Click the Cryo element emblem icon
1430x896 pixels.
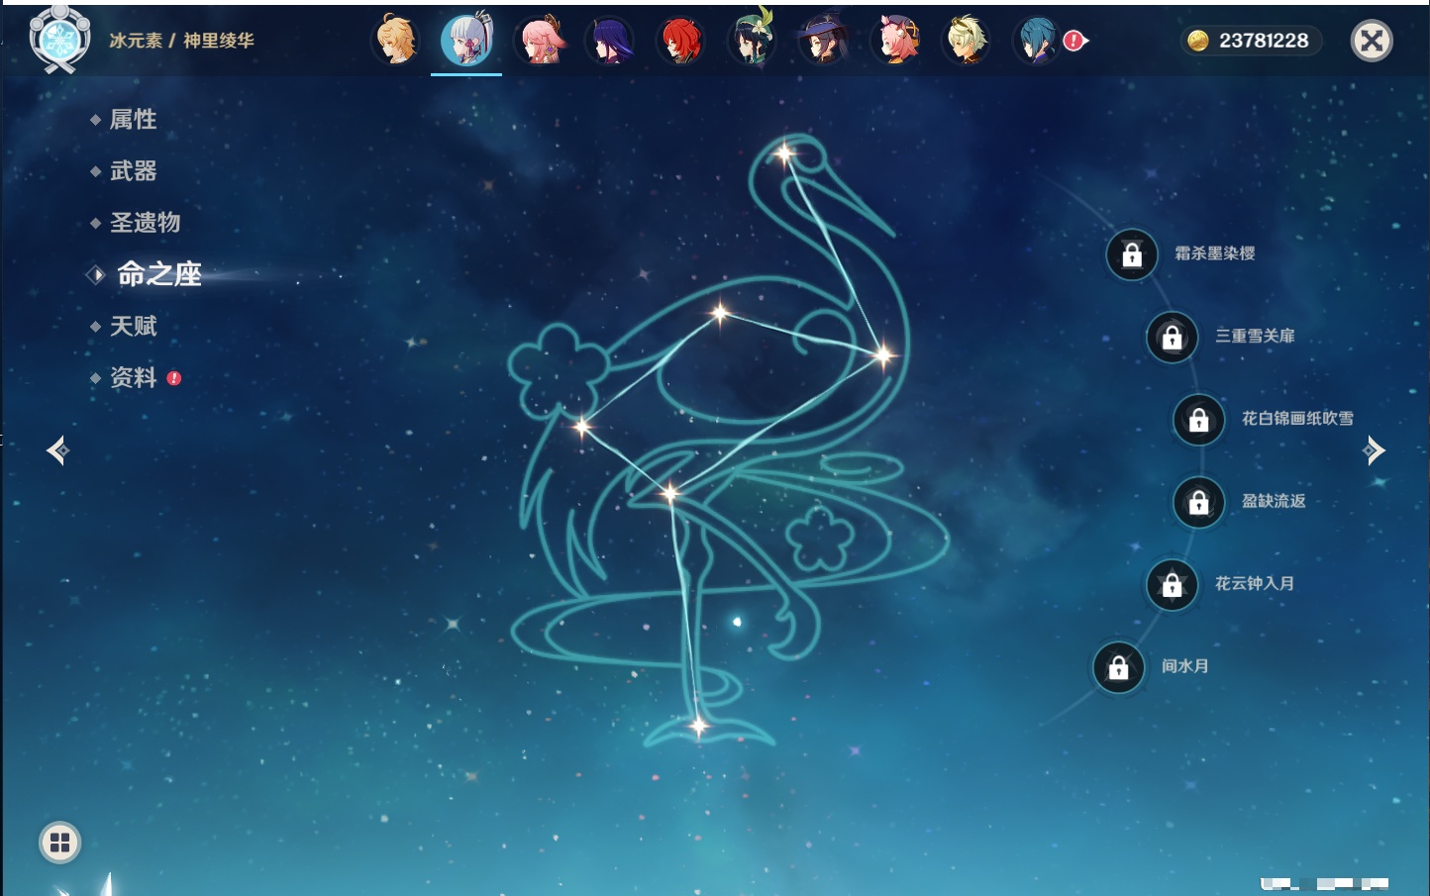click(x=59, y=40)
